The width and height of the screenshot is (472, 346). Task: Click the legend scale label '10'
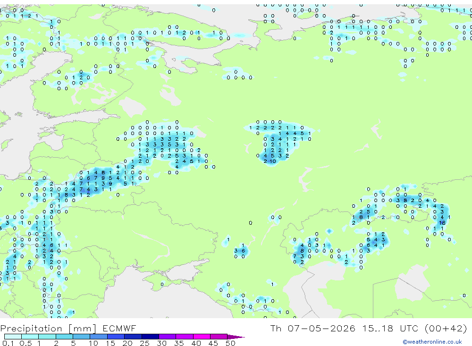click(x=93, y=343)
